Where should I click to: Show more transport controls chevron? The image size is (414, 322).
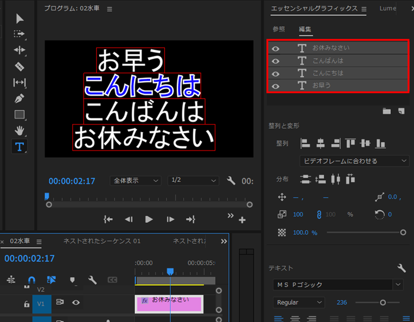tap(231, 216)
